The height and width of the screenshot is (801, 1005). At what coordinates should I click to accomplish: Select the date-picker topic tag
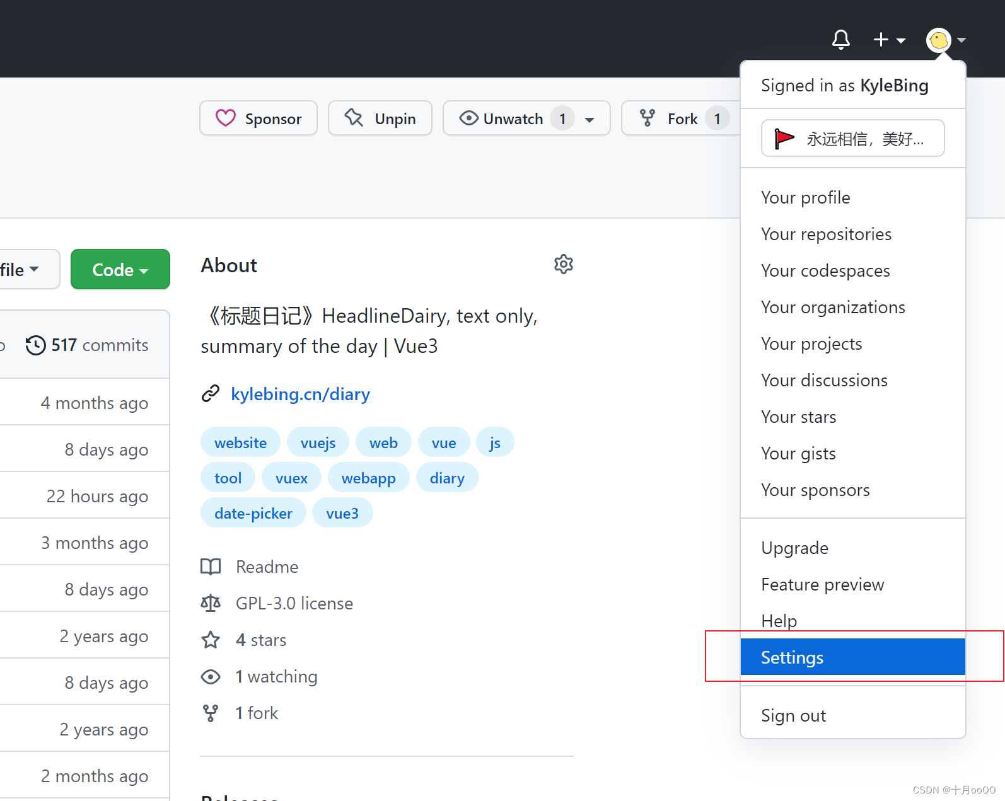(x=253, y=513)
